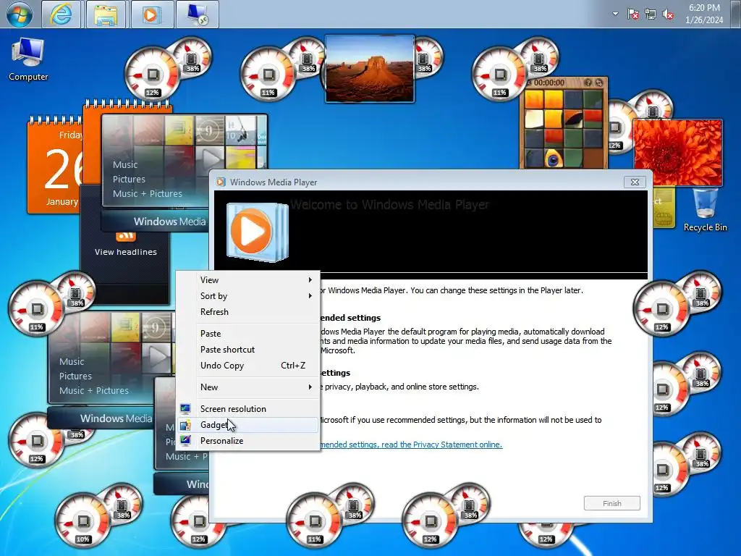The image size is (741, 556).
Task: Open the Action Center flag icon
Action: click(632, 14)
